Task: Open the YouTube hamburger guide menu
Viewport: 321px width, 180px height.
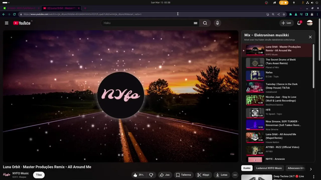Action: 7,23
